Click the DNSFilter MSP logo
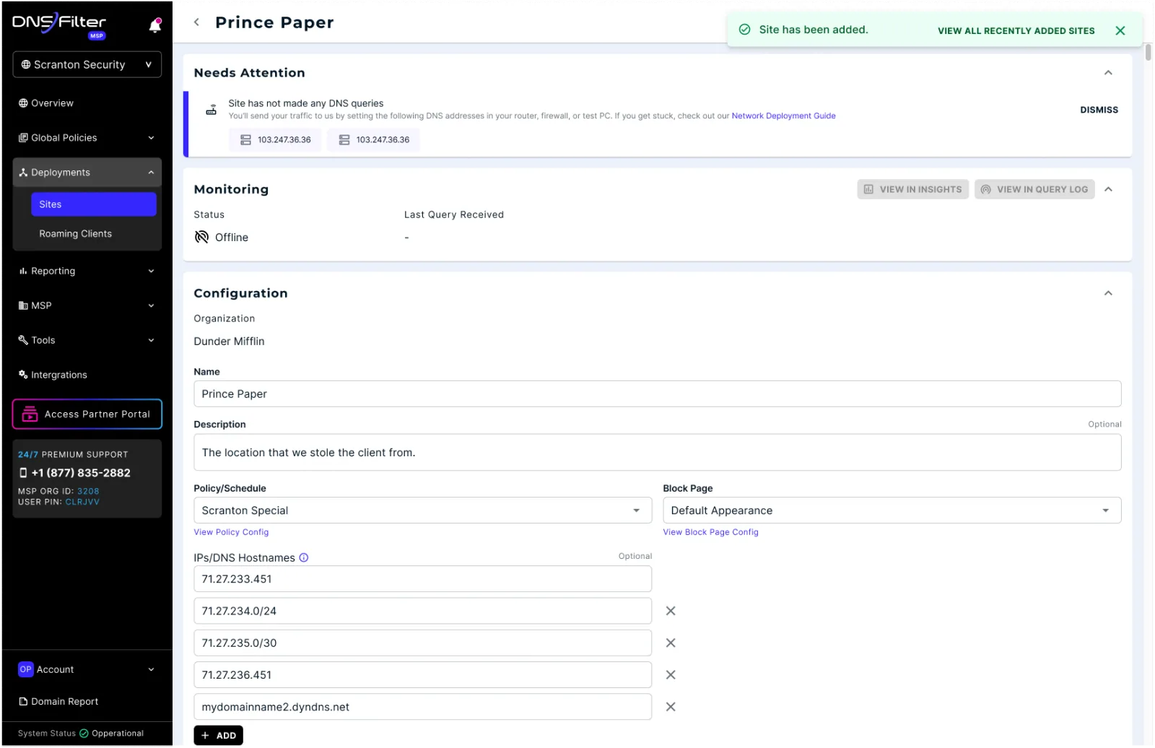The height and width of the screenshot is (748, 1155). pyautogui.click(x=59, y=25)
